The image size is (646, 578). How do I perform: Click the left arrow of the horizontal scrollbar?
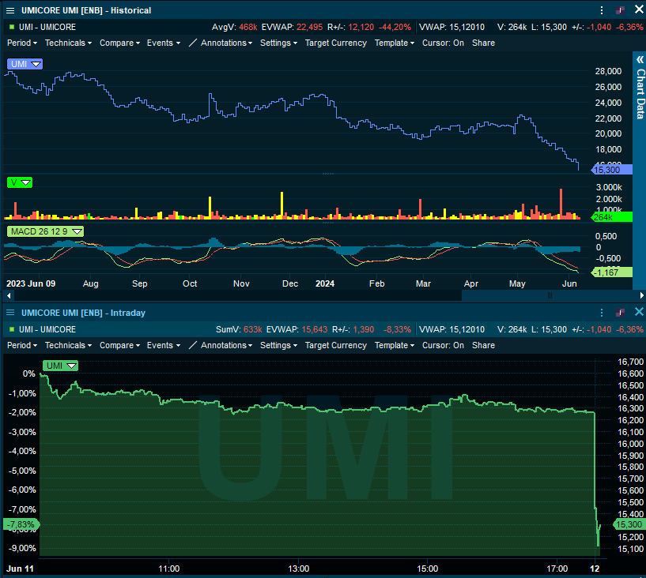9,295
